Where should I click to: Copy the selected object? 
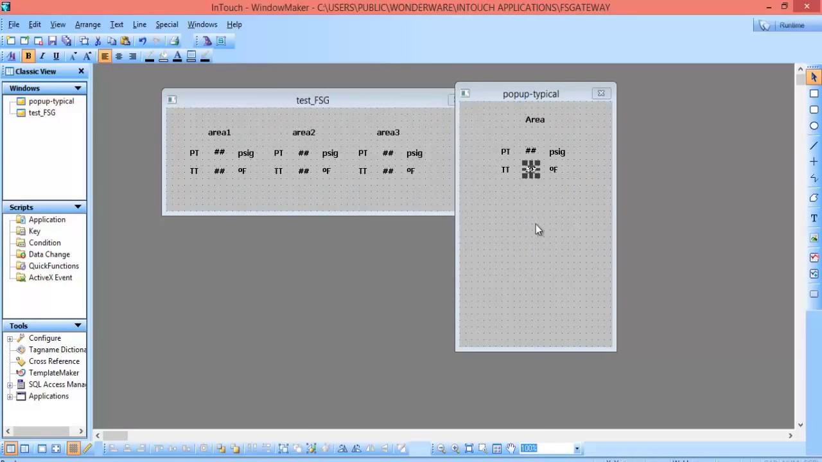coord(112,40)
